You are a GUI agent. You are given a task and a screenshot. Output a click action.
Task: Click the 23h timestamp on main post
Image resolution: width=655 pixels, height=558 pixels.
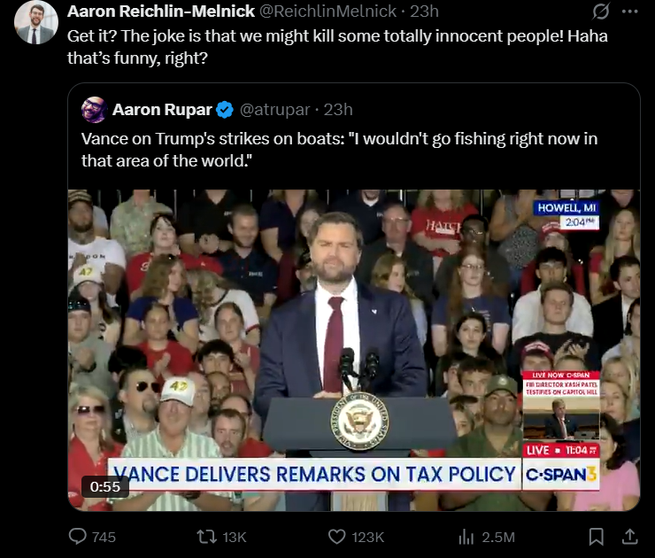point(424,12)
